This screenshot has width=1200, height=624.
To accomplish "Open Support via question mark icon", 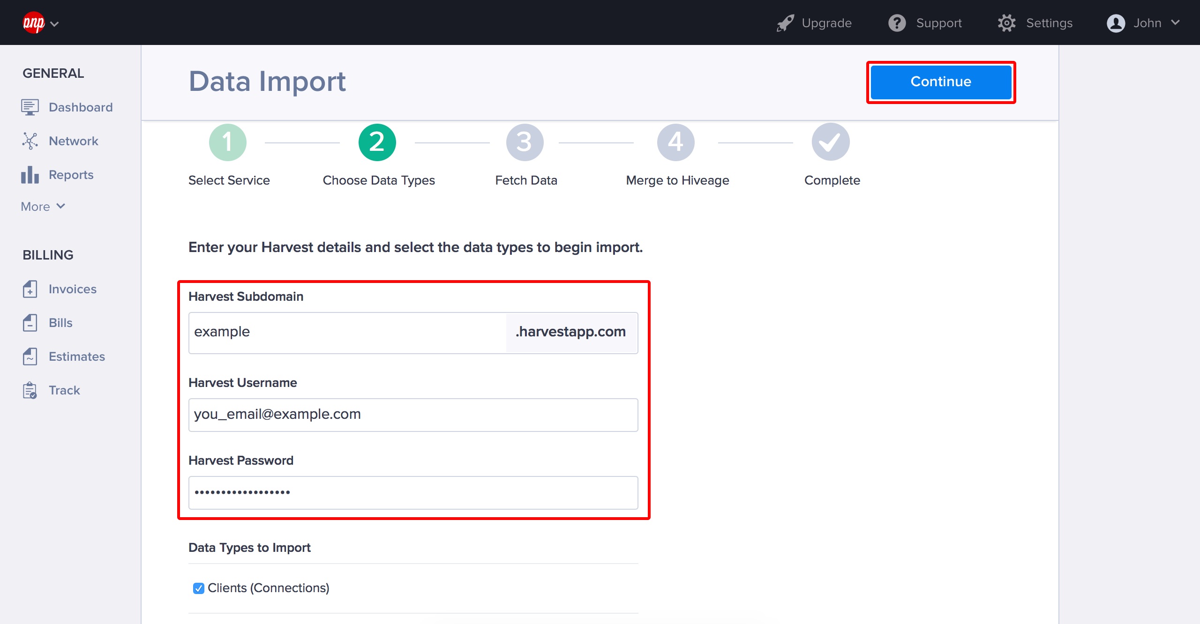I will tap(897, 23).
